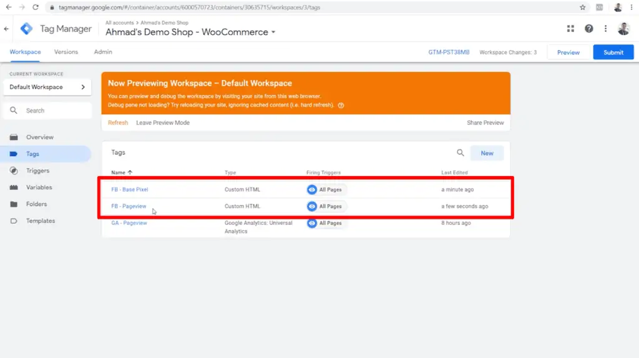Open Templates in the sidebar
Viewport: 639px width, 358px height.
[41, 221]
